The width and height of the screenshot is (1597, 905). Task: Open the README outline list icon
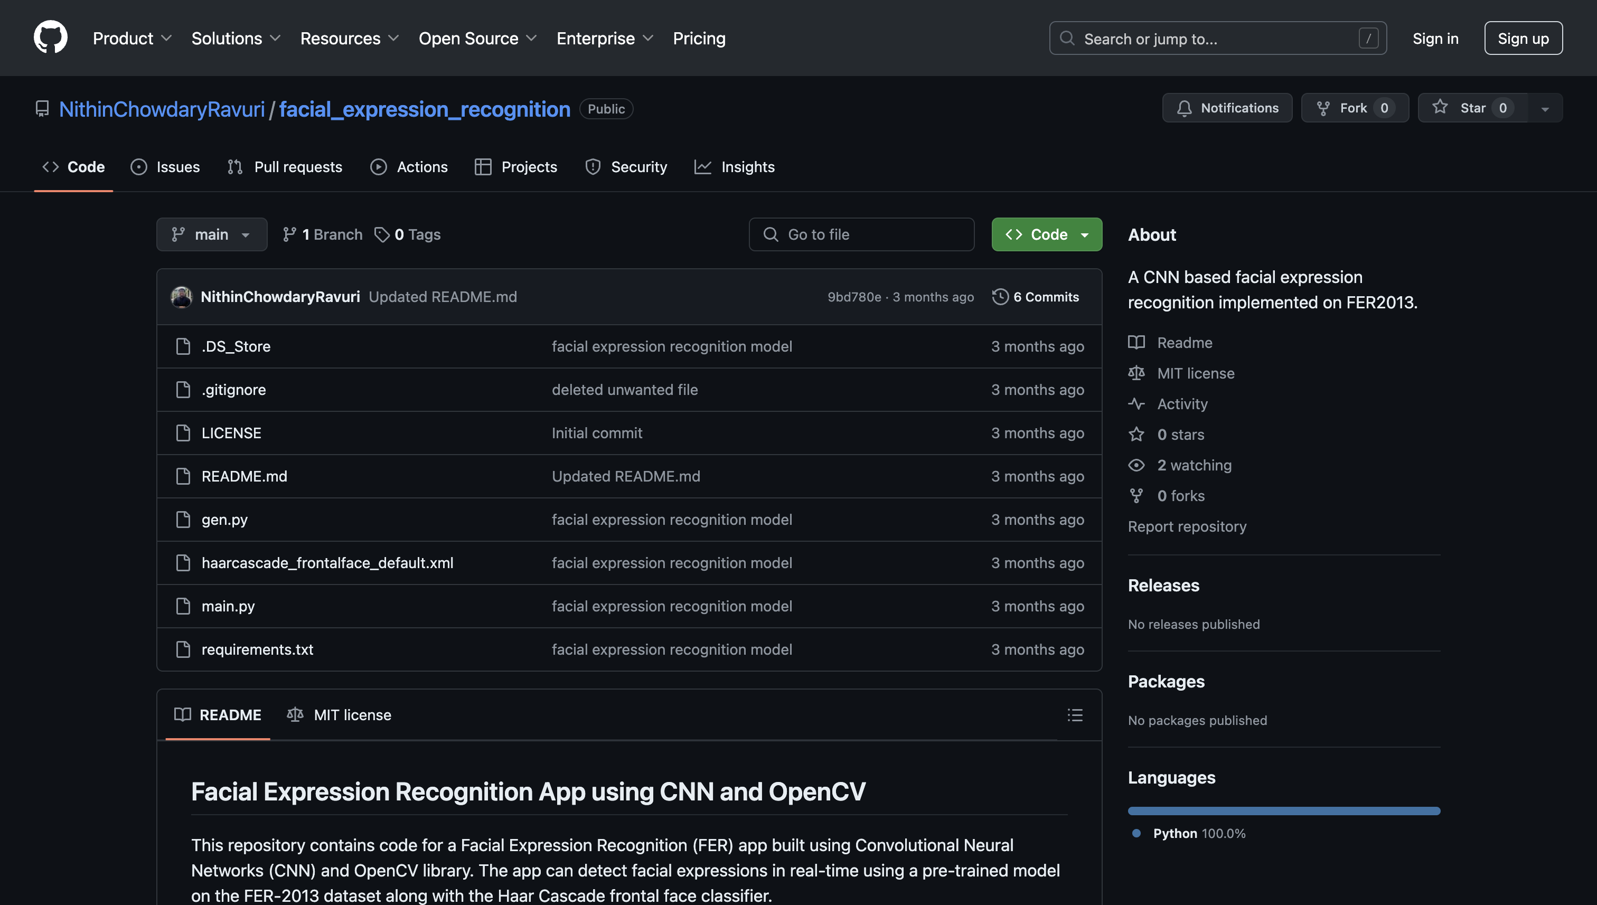point(1075,715)
